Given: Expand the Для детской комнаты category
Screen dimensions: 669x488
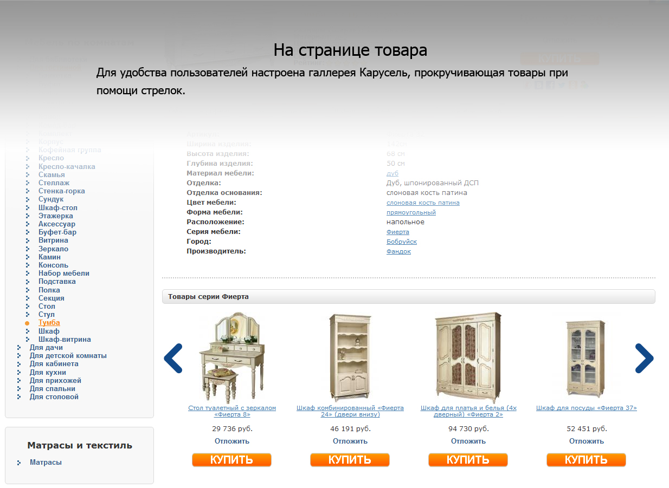Looking at the screenshot, I should pyautogui.click(x=68, y=356).
